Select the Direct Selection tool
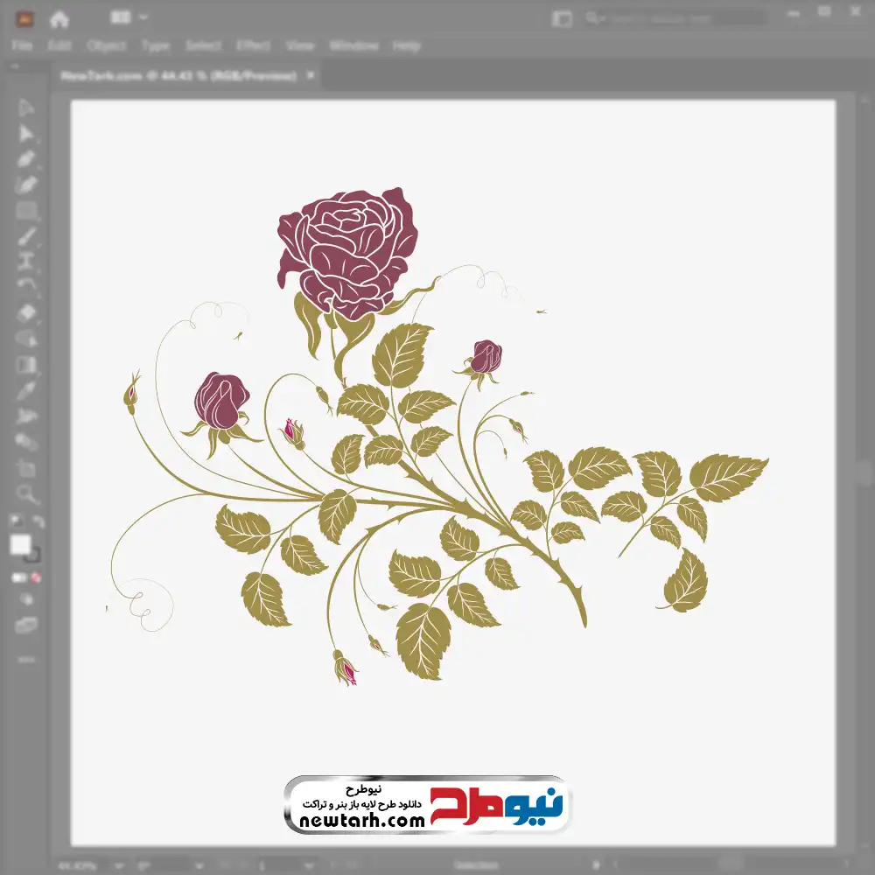Viewport: 875px width, 875px height. tap(26, 134)
